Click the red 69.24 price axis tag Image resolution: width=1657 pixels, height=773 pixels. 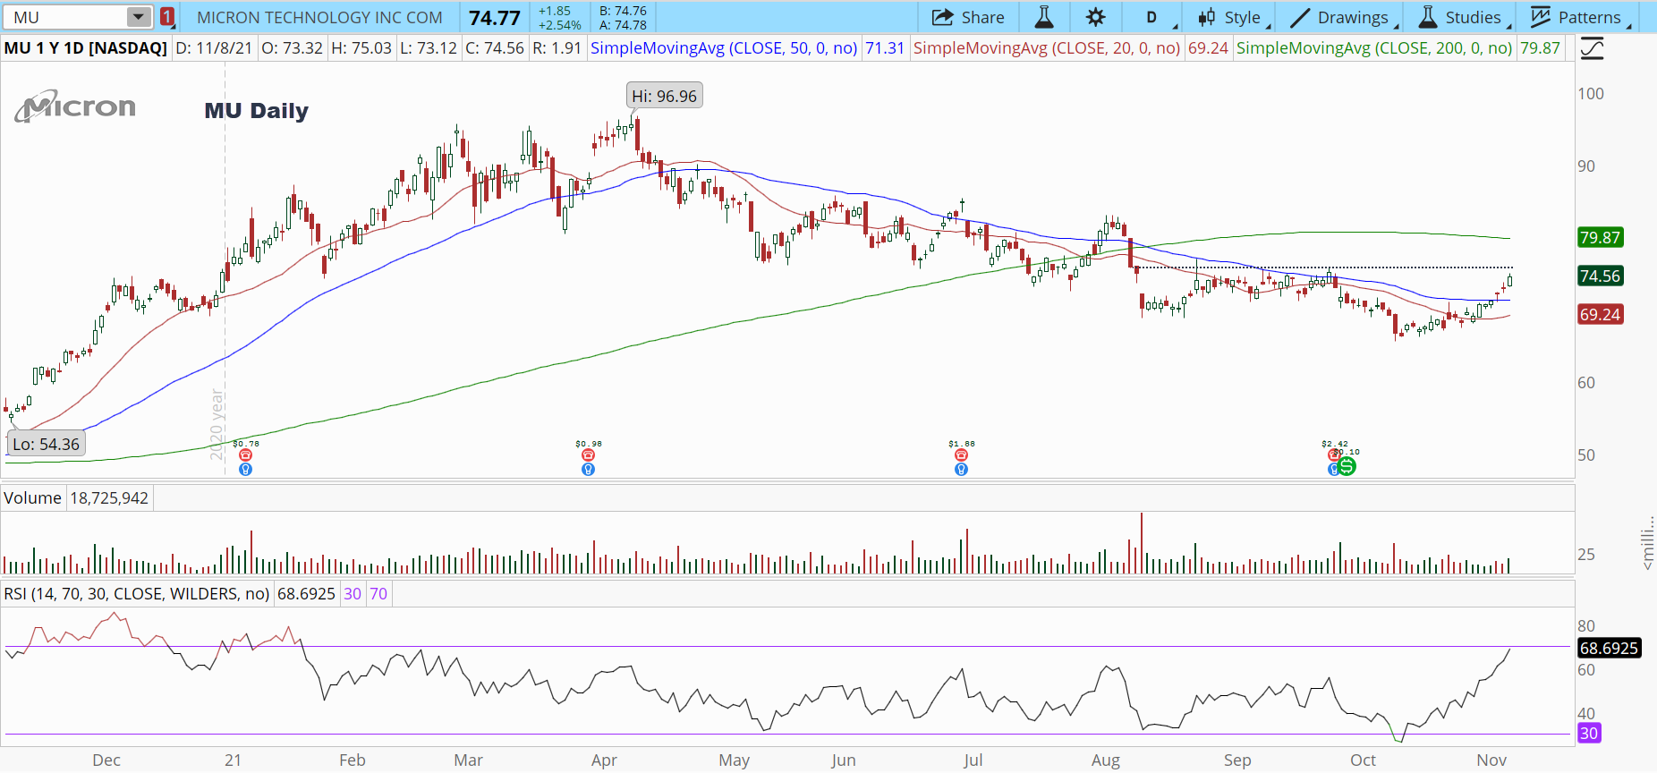1601,315
